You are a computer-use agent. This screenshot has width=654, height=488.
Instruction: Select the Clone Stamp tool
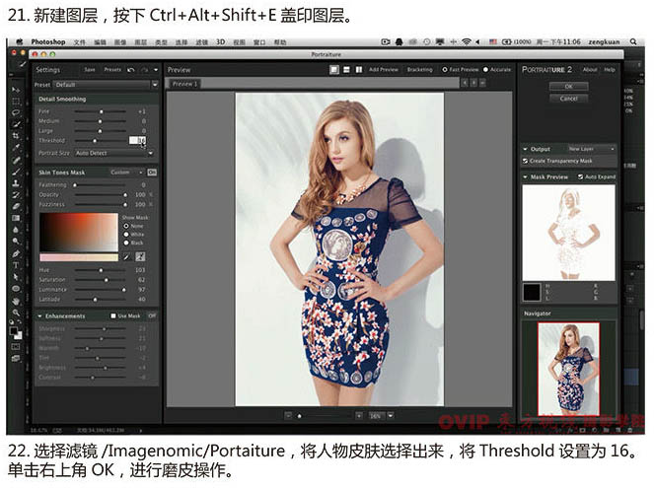(x=16, y=183)
